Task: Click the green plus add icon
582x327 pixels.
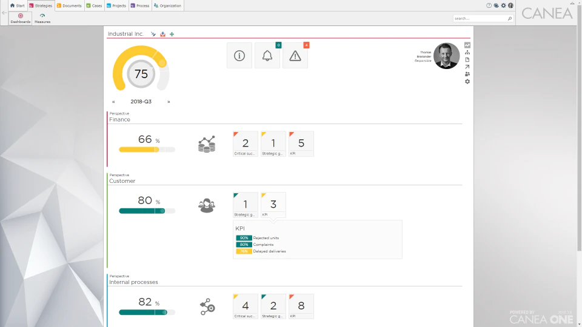Action: click(172, 34)
